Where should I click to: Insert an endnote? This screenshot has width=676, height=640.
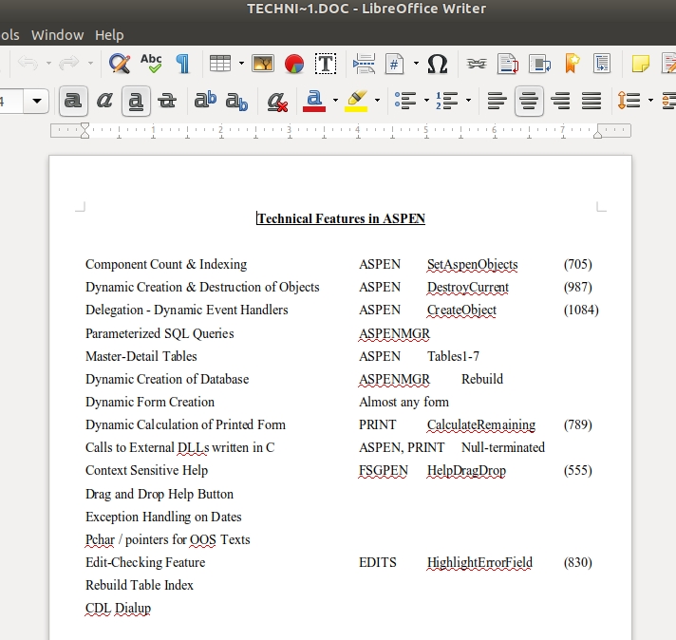pyautogui.click(x=540, y=64)
